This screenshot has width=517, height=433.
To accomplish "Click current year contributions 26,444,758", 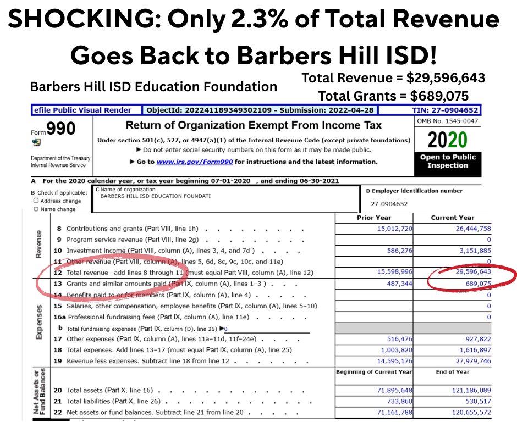I will [473, 229].
